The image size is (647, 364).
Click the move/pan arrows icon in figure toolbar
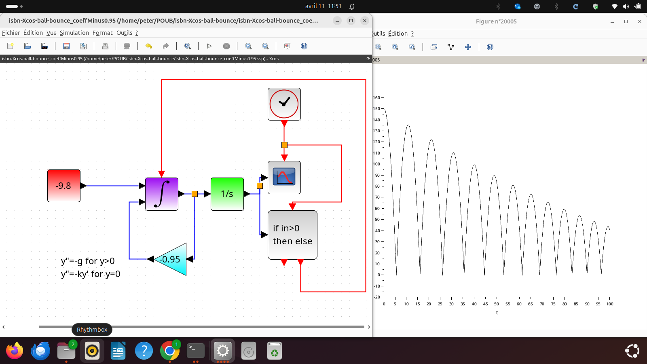pyautogui.click(x=468, y=47)
